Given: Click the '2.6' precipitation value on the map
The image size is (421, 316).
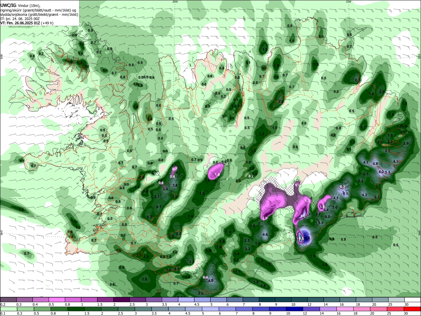Looking at the screenshot, I should click(406, 143).
